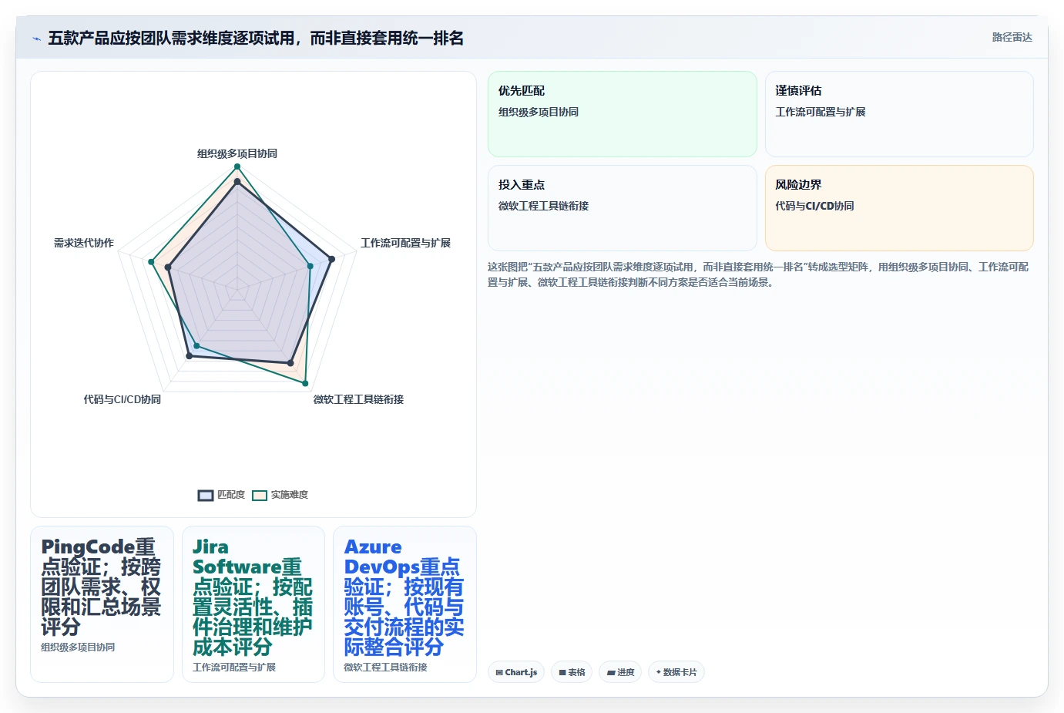Click the sparkle icon in the 数据卡片 tag
Image resolution: width=1064 pixels, height=713 pixels.
pyautogui.click(x=658, y=672)
